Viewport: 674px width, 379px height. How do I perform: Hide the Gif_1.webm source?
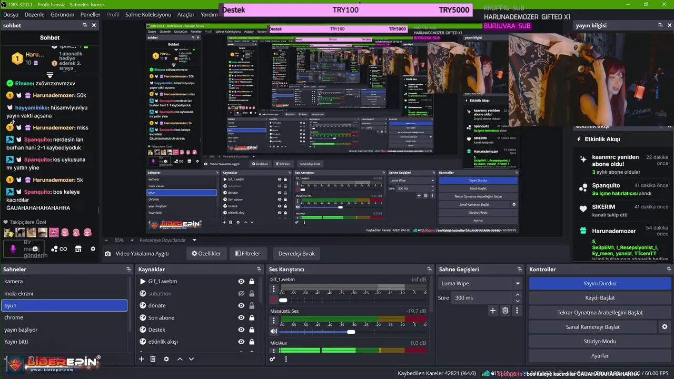[241, 282]
